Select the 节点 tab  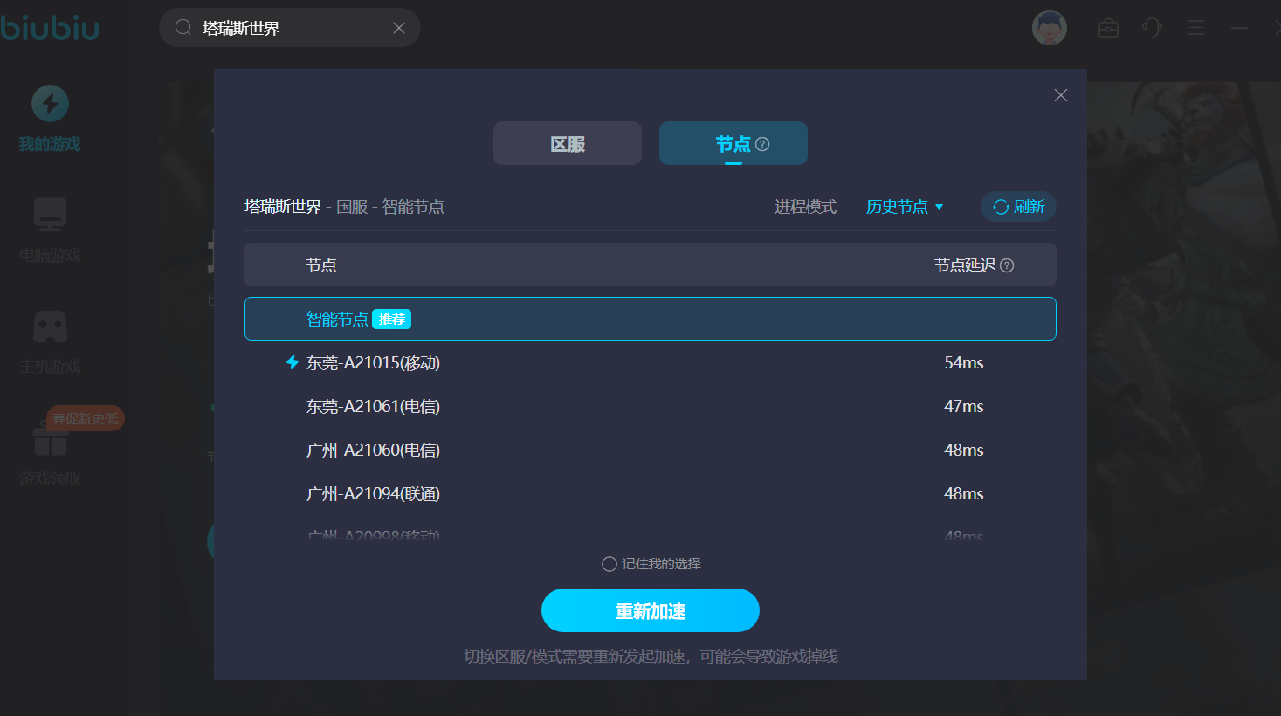[732, 144]
